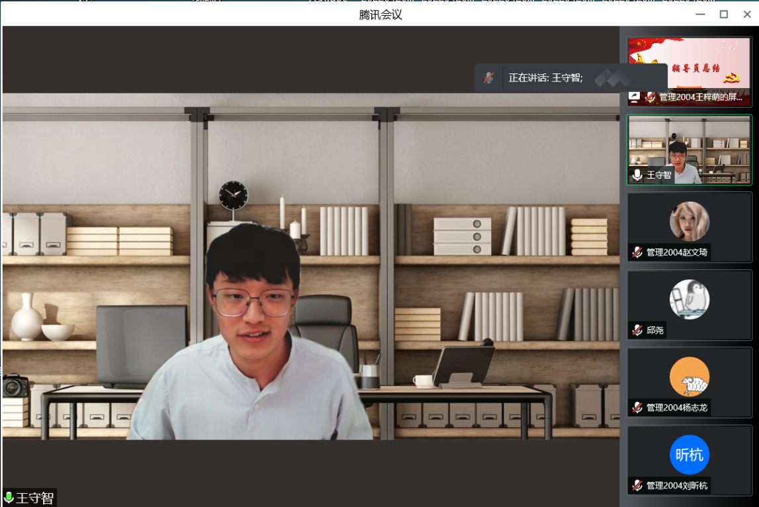Viewport: 759px width, 507px height.
Task: Click muted mic icon on 王梓萌 screen tile
Action: tap(650, 97)
